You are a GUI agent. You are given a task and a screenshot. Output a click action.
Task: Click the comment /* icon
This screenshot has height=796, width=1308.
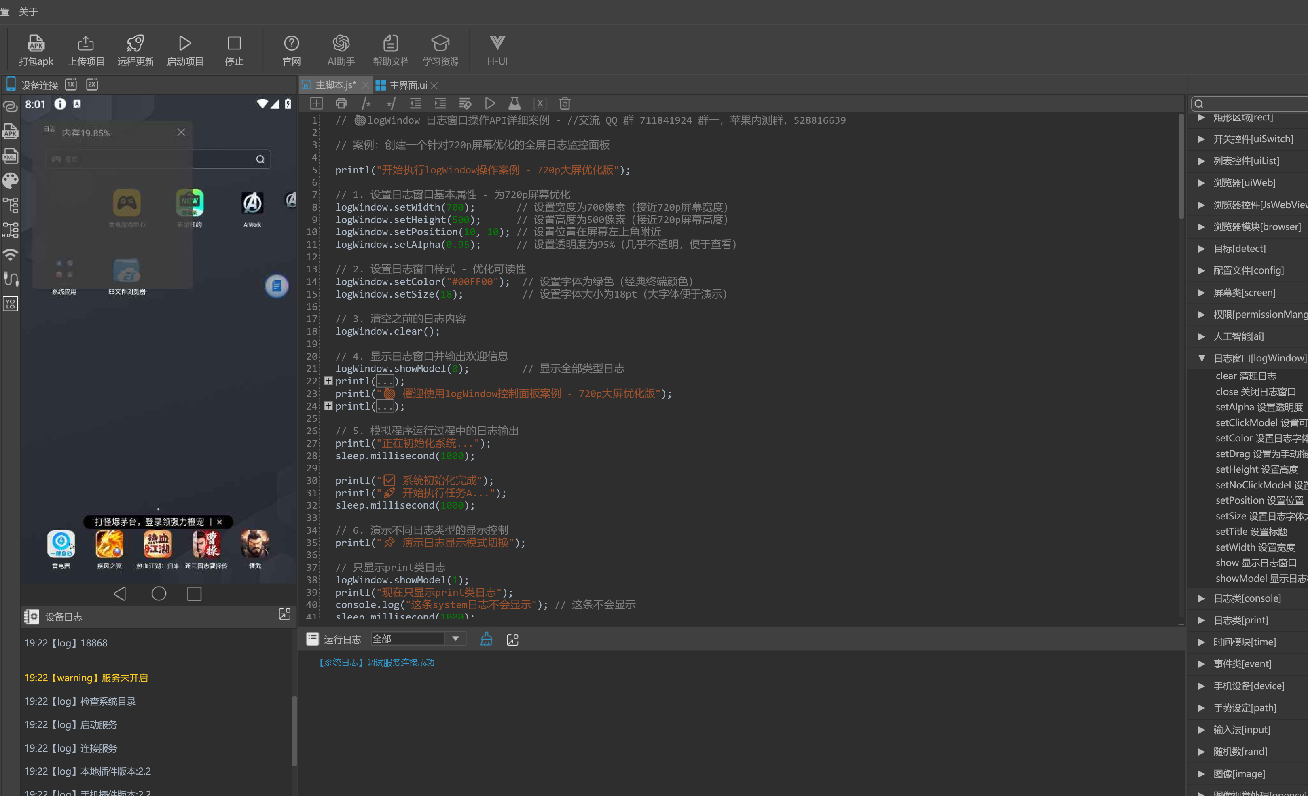pos(366,103)
